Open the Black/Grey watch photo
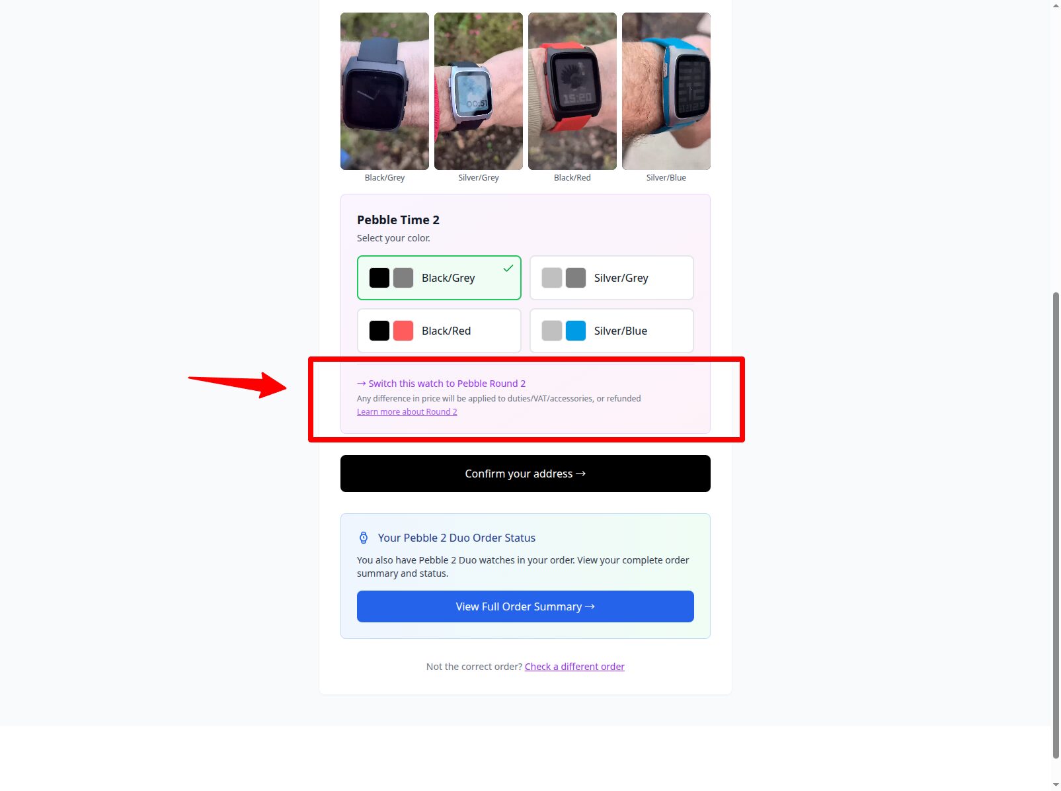 click(385, 91)
